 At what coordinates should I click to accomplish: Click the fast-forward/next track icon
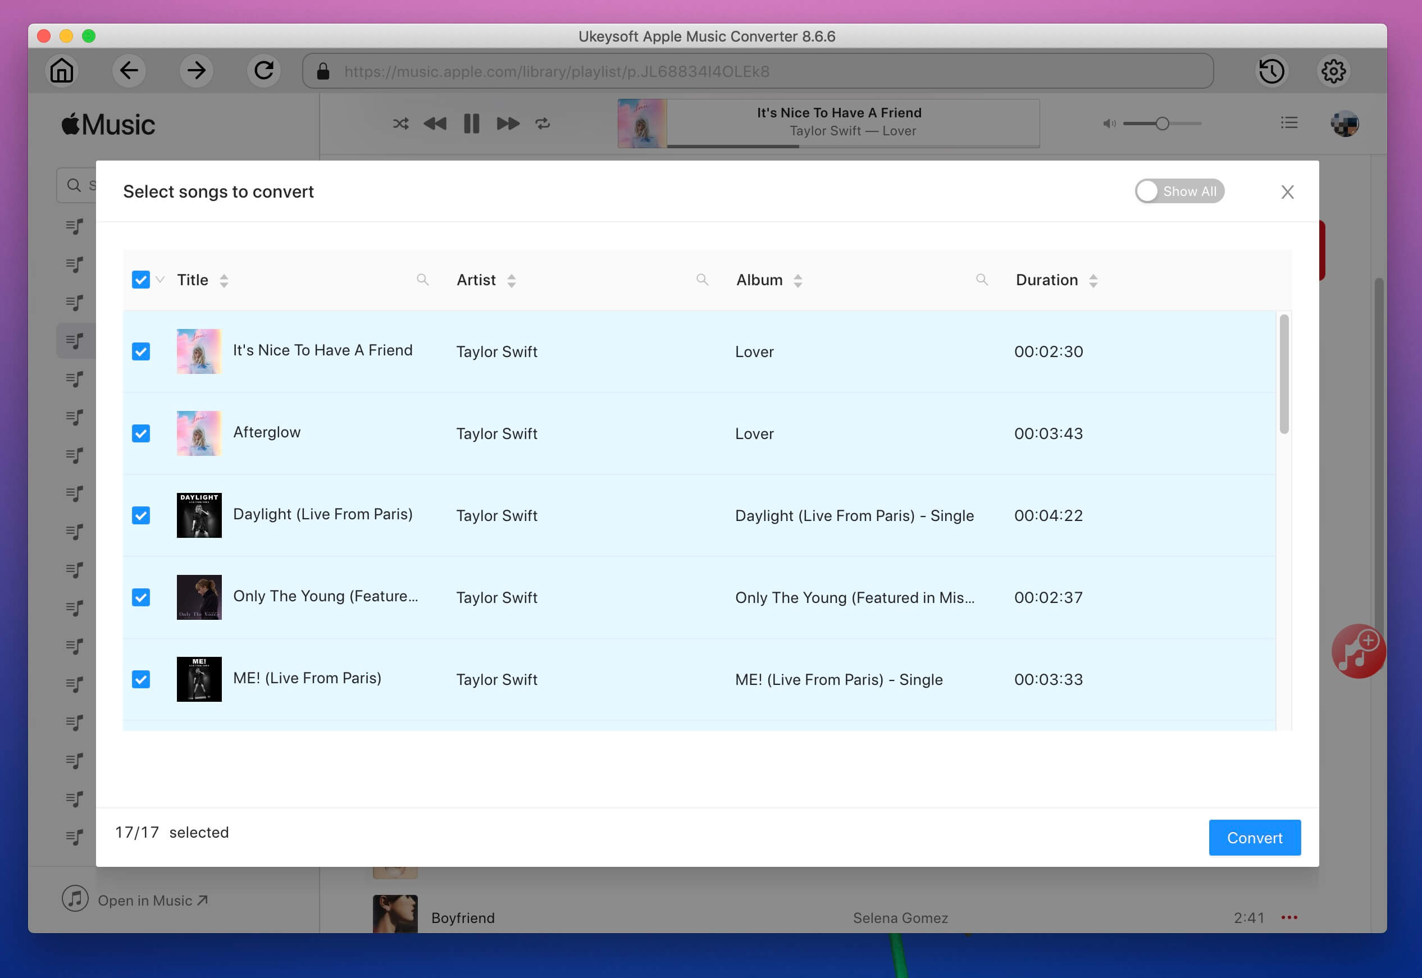click(x=508, y=123)
